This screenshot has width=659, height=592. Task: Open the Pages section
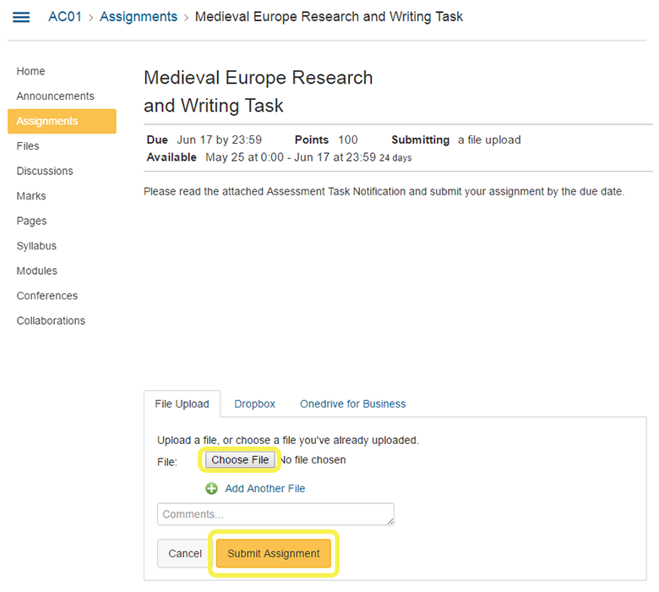click(31, 221)
